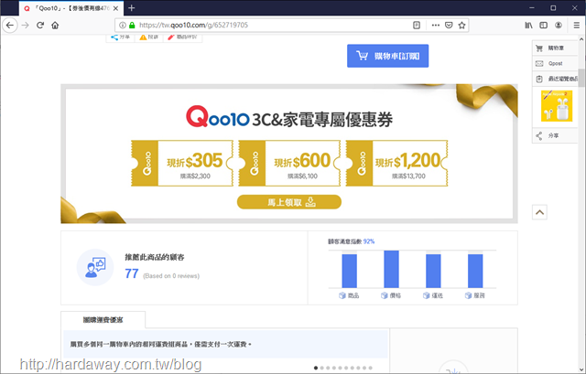586x374 pixels.
Task: Click the red pencil review button
Action: [182, 37]
